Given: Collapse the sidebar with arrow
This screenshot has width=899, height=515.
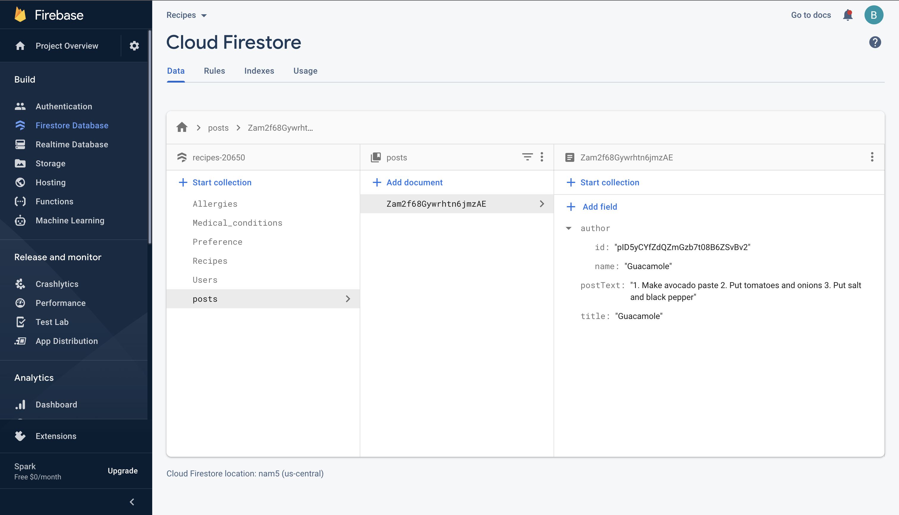Looking at the screenshot, I should point(132,502).
